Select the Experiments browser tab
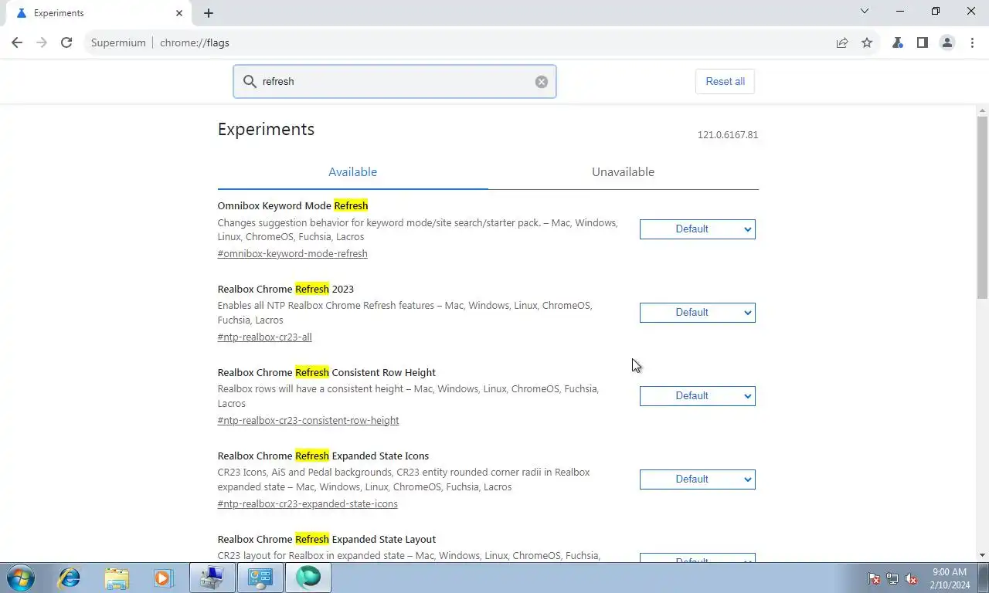 click(x=99, y=13)
